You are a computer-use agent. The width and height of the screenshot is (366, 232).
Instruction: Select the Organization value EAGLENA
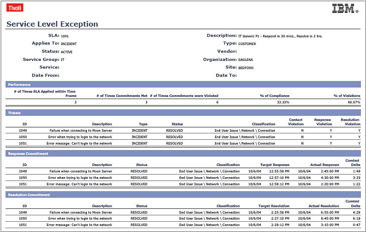click(246, 60)
